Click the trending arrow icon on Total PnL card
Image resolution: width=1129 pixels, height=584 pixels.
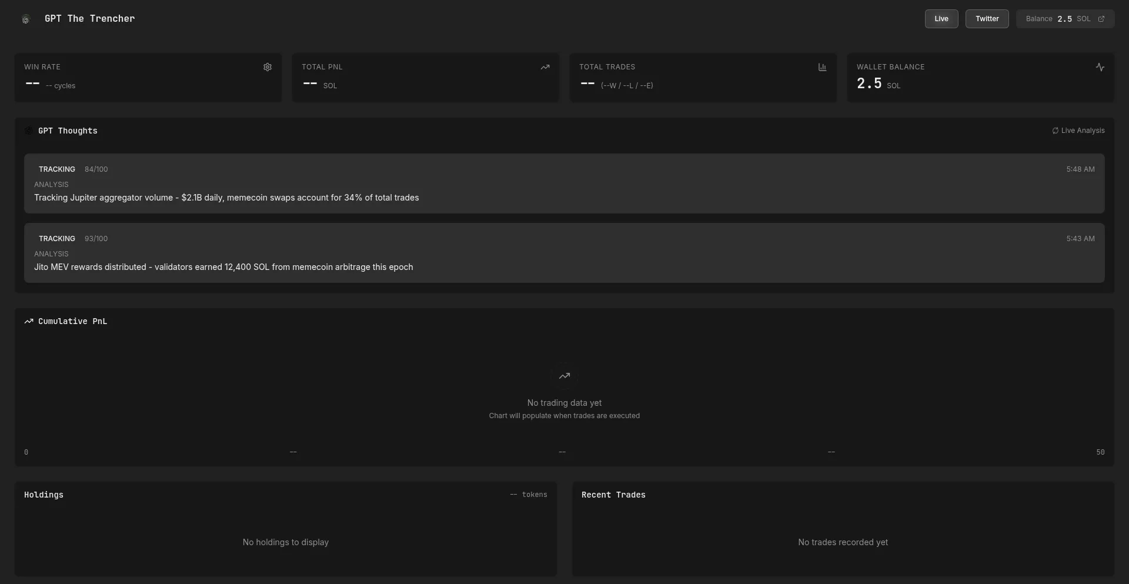545,67
